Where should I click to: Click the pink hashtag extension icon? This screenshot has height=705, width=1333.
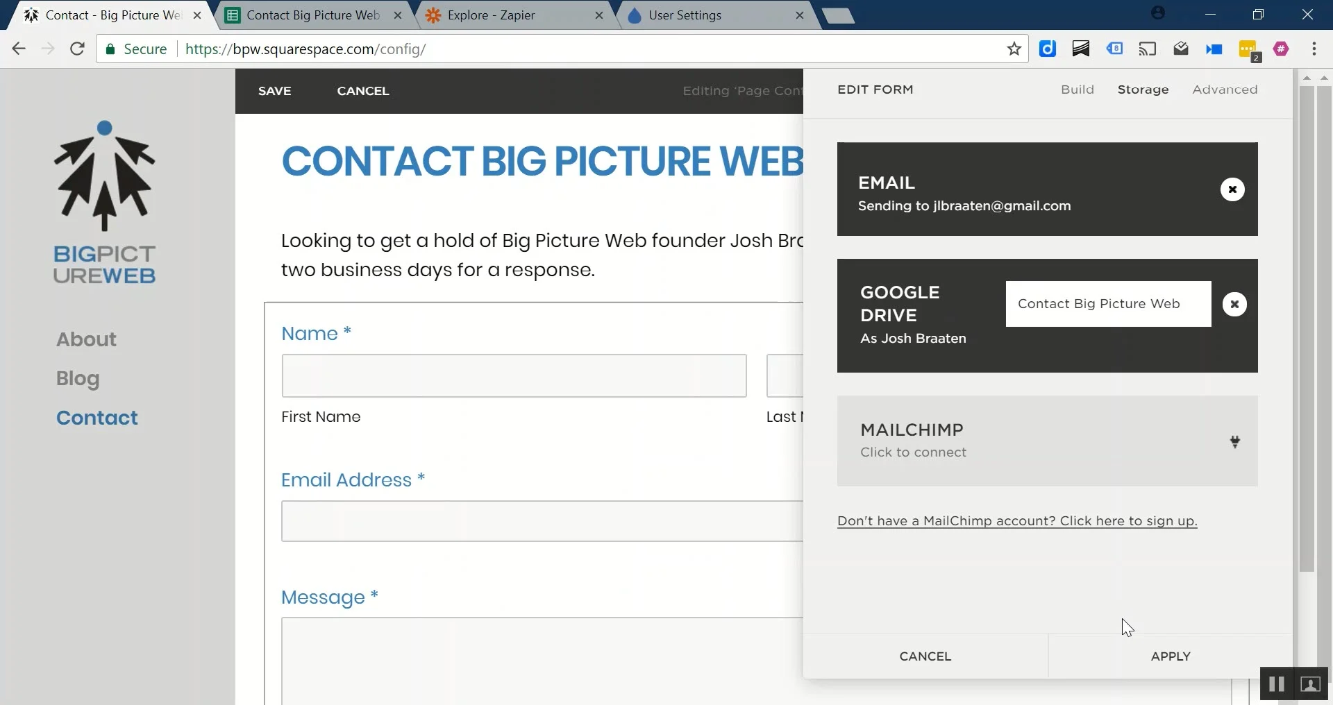tap(1282, 49)
